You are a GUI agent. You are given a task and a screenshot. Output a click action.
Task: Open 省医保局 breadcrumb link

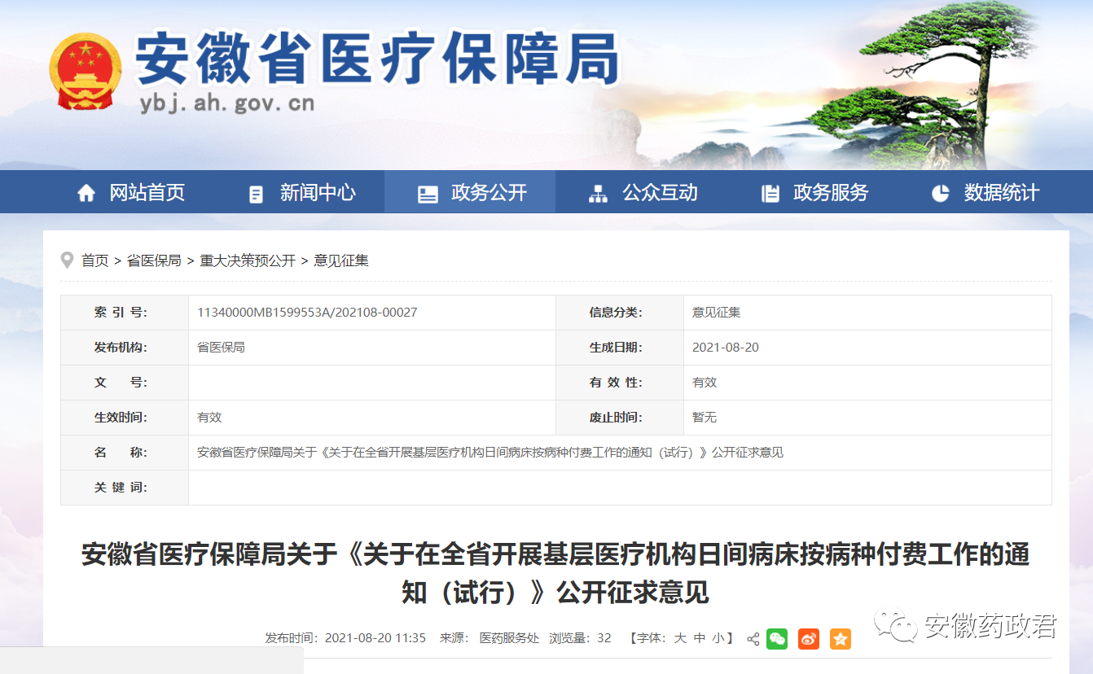(x=154, y=260)
